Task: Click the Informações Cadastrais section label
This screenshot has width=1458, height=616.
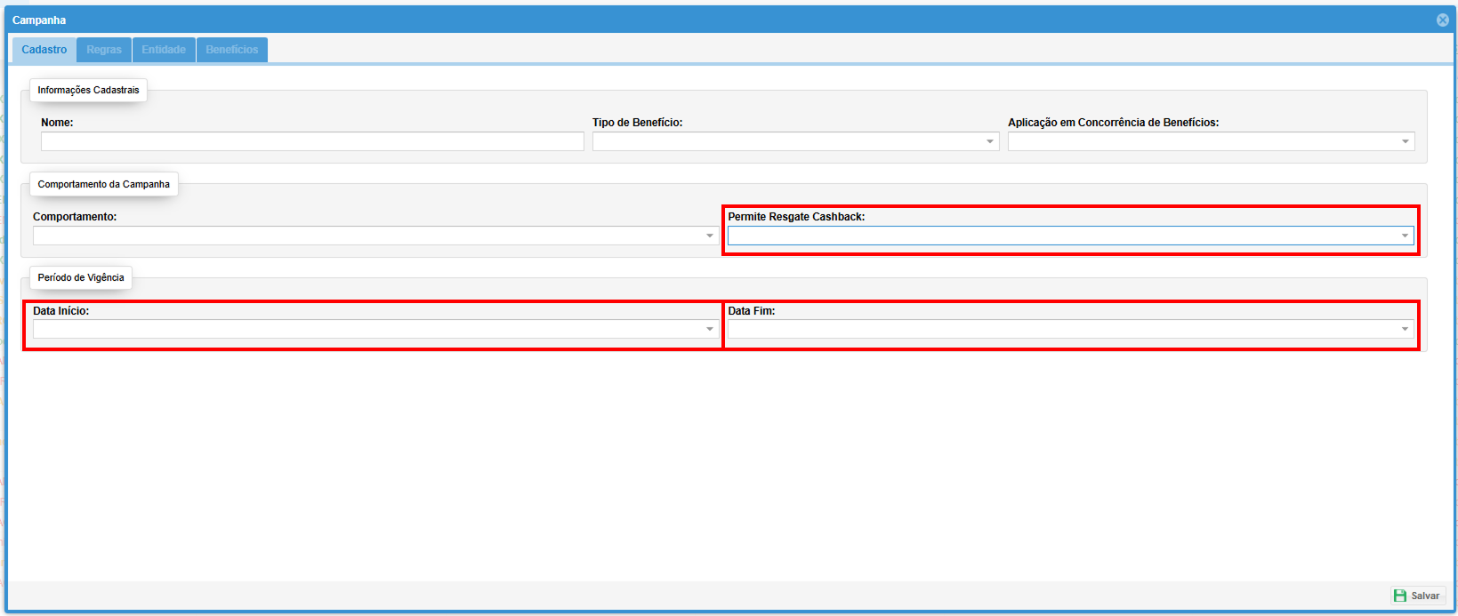Action: coord(88,90)
